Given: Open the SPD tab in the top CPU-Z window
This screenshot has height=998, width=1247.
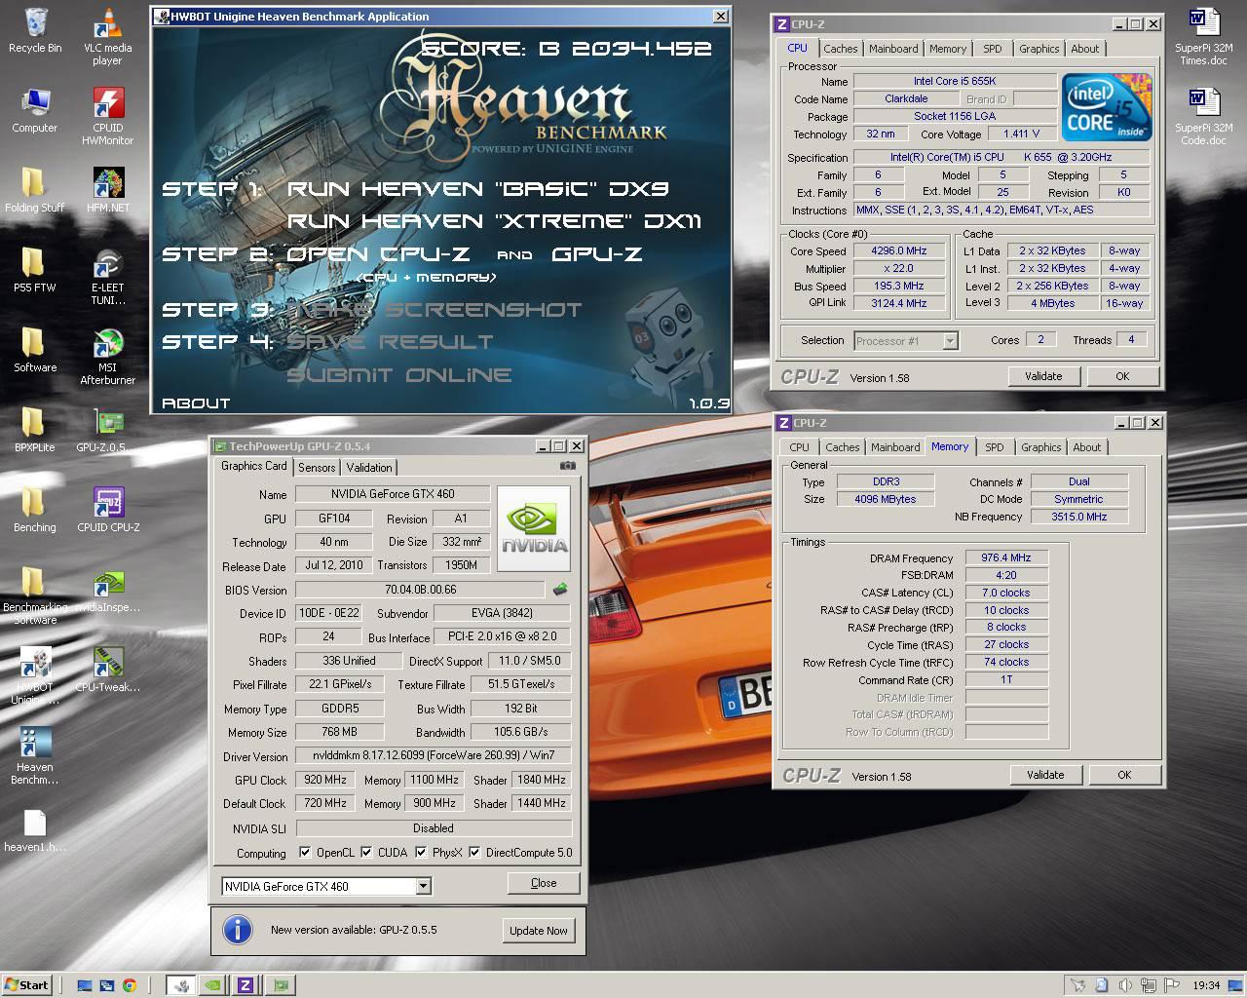Looking at the screenshot, I should pyautogui.click(x=992, y=49).
